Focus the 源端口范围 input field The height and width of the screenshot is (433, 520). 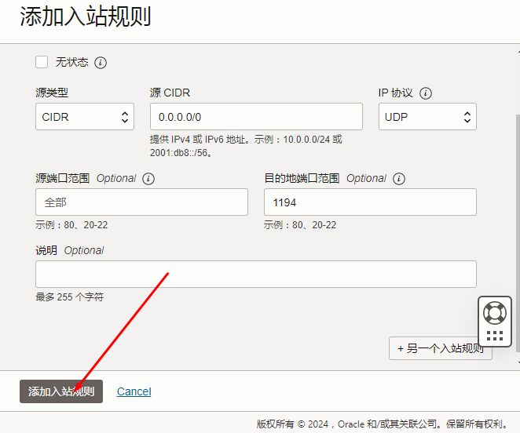click(x=141, y=202)
